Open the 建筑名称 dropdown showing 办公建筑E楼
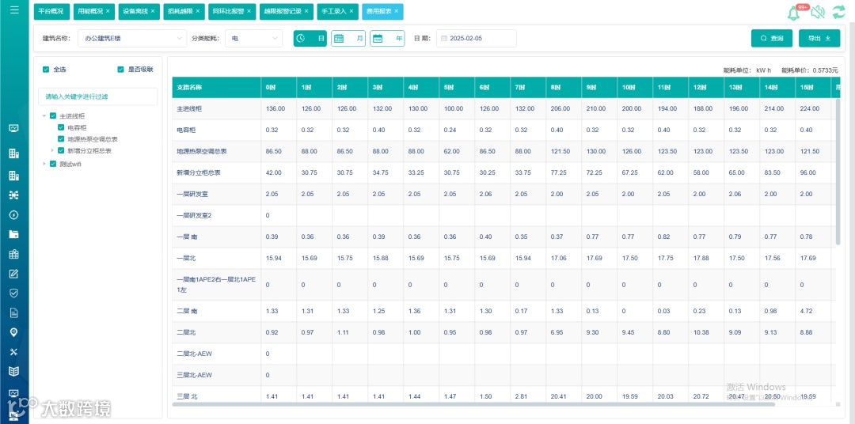 coord(132,39)
